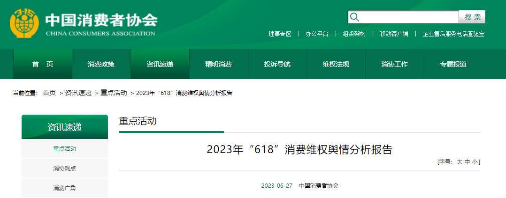Click the magnifier icon in search box
The image size is (506, 198).
click(x=354, y=17)
